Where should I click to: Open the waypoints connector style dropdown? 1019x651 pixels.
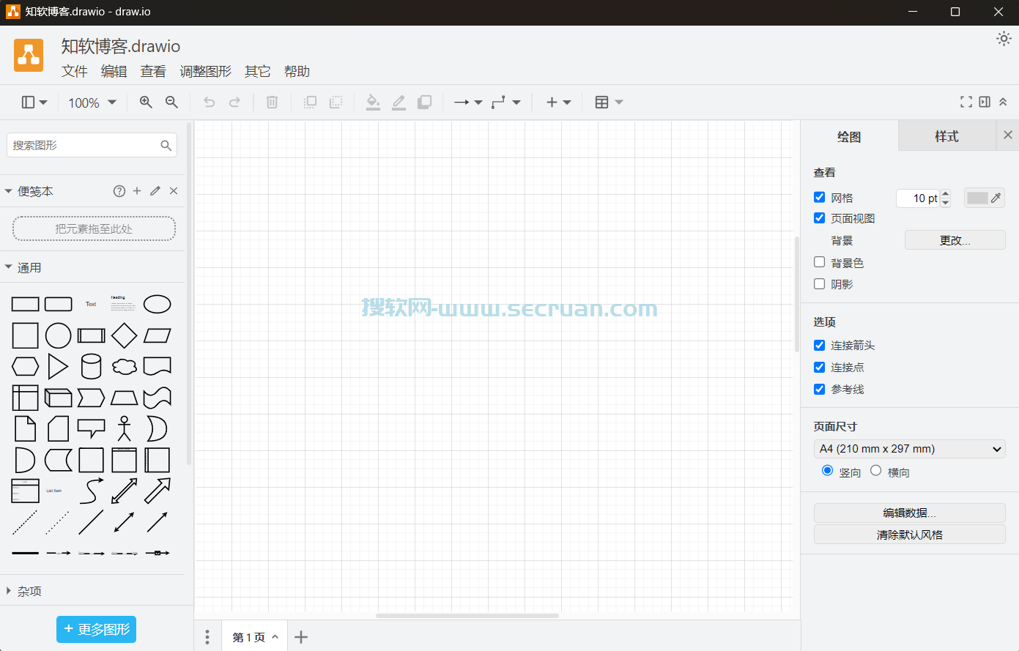506,103
